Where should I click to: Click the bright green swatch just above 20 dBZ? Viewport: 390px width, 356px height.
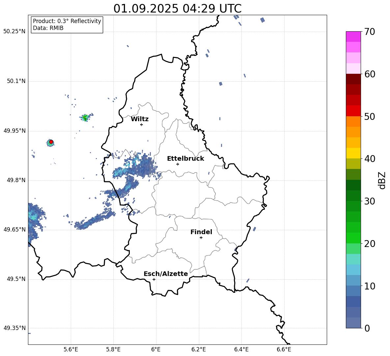[353, 238]
